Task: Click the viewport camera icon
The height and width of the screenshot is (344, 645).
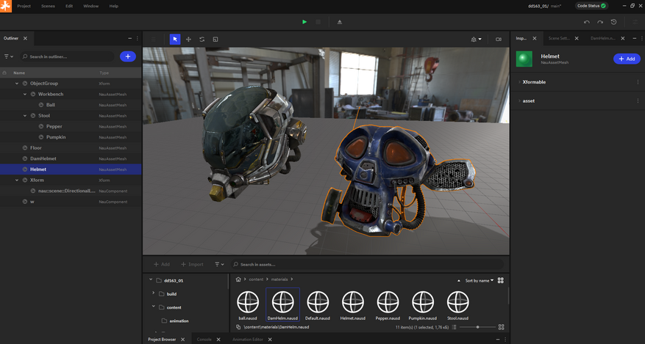Action: (499, 39)
